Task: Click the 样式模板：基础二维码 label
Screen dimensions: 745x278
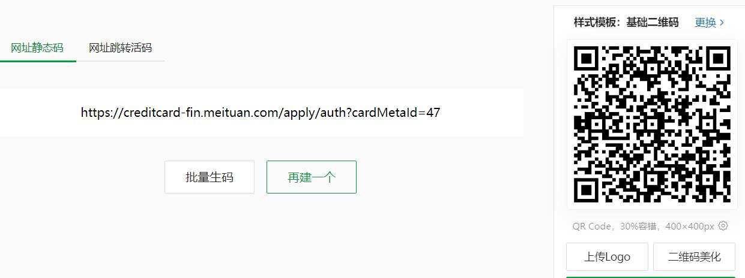Action: [x=626, y=23]
